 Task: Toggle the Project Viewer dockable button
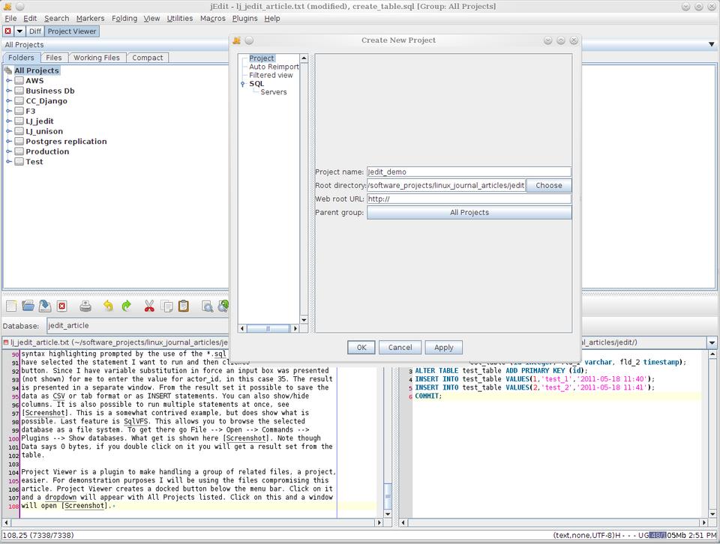coord(72,31)
